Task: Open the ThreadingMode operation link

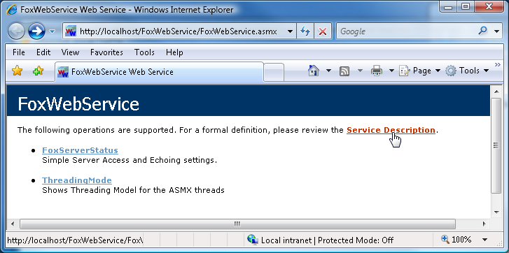Action: tap(77, 180)
